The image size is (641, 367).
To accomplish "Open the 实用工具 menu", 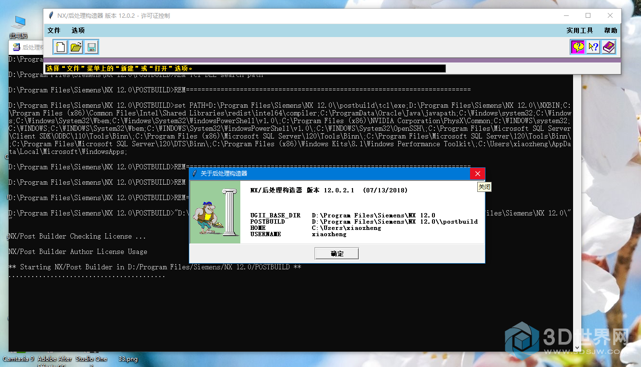I will coord(580,30).
